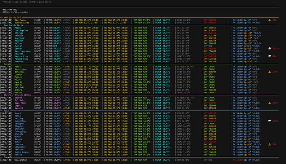Click the warning triangle on Istanbul row
Image resolution: width=286 pixels, height=164 pixels.
click(270, 72)
